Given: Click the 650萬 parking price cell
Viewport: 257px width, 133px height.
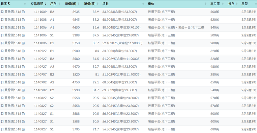Looking at the screenshot, I should [214, 82].
